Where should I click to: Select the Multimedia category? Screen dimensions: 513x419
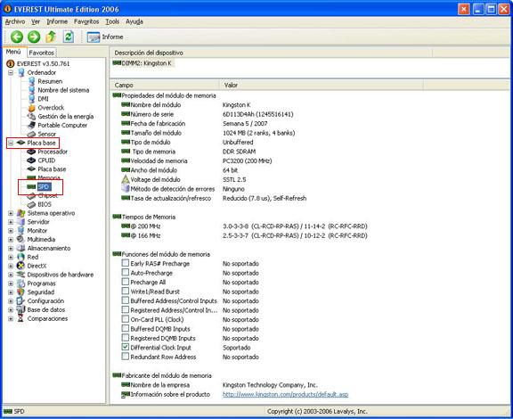pyautogui.click(x=41, y=240)
